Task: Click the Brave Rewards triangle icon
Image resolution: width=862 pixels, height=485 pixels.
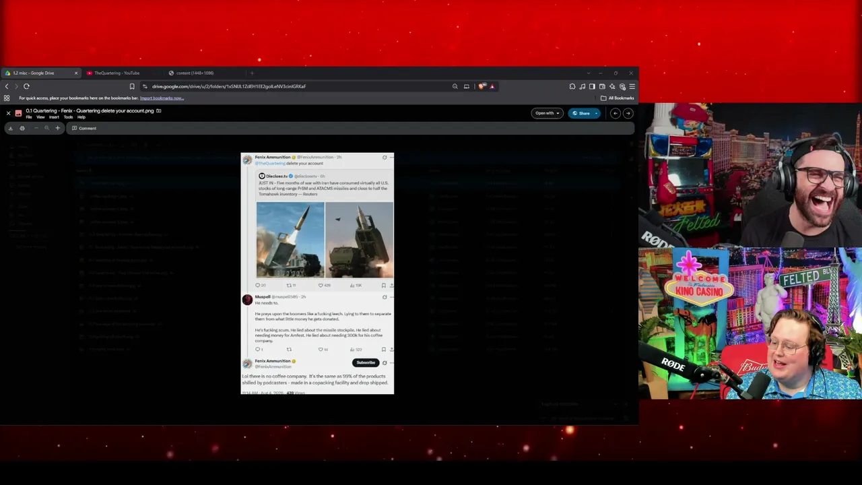Action: (x=492, y=86)
